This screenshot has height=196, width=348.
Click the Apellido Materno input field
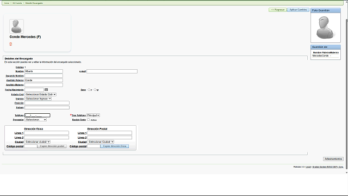43,85
